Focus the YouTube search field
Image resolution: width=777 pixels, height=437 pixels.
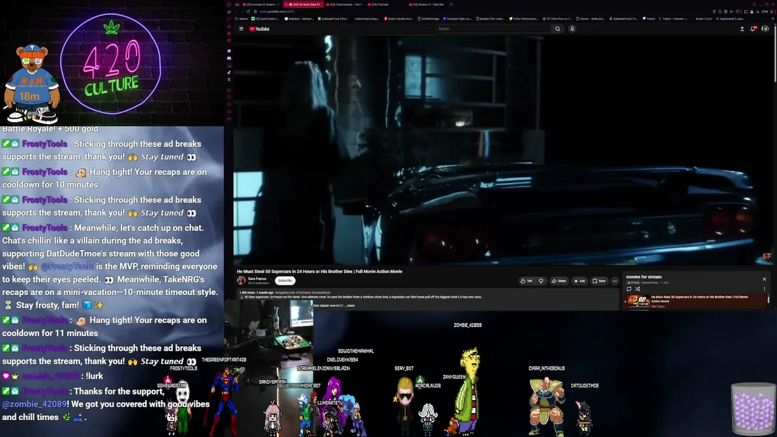point(494,29)
